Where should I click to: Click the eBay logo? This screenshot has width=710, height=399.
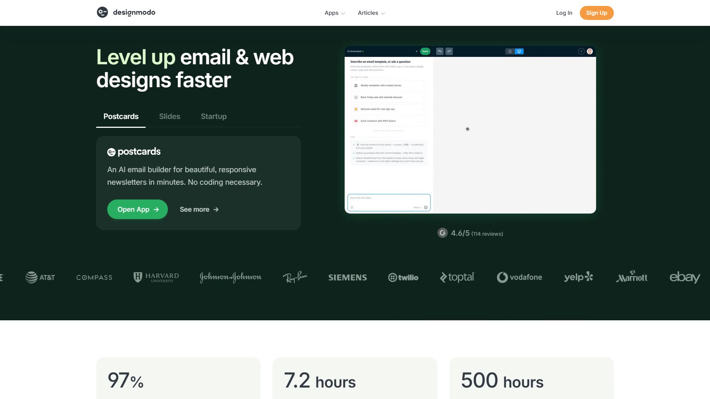click(685, 277)
